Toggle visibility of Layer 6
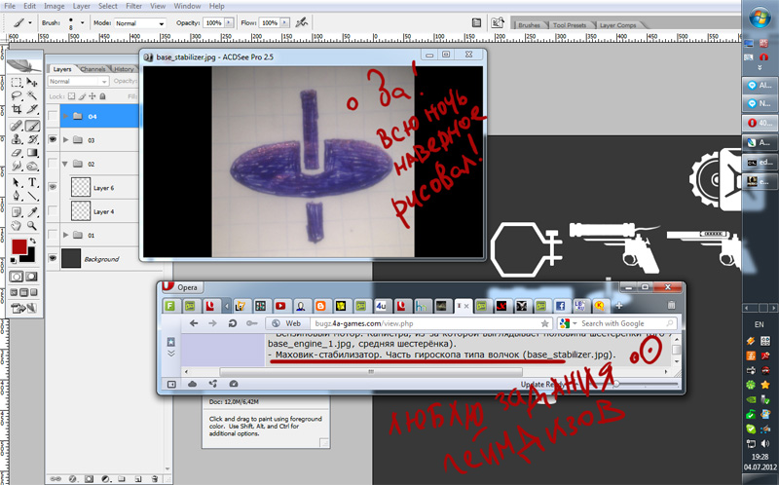Image resolution: width=779 pixels, height=485 pixels. [x=53, y=188]
